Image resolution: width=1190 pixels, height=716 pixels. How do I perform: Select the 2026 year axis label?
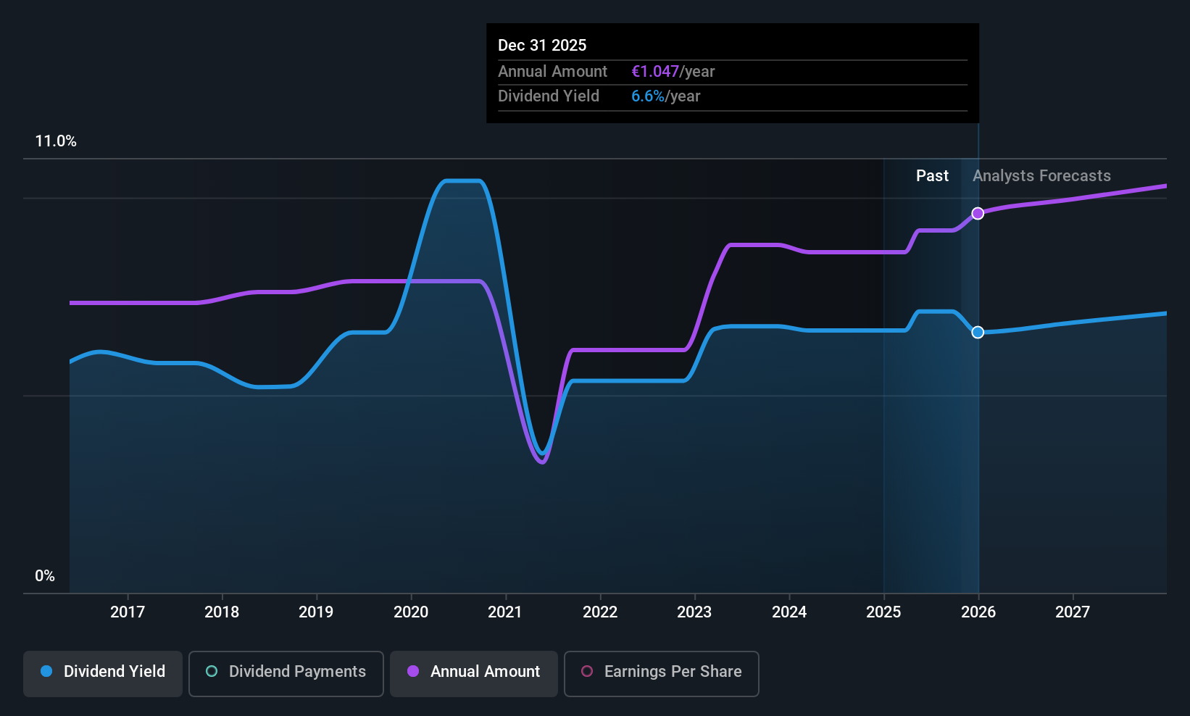(x=978, y=612)
